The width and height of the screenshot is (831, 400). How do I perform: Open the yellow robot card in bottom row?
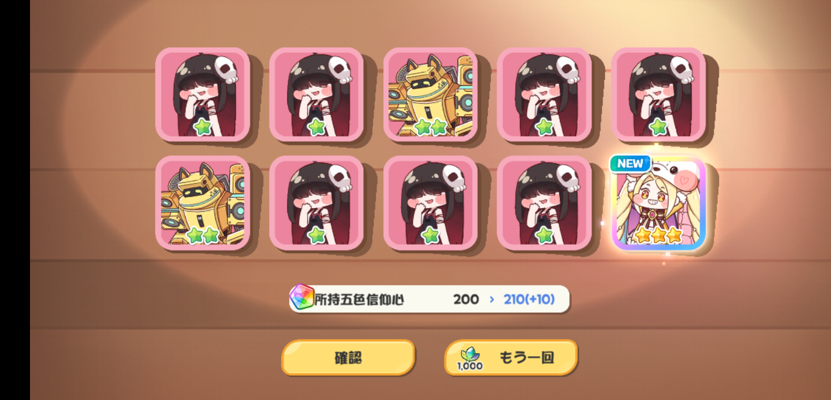tap(203, 203)
